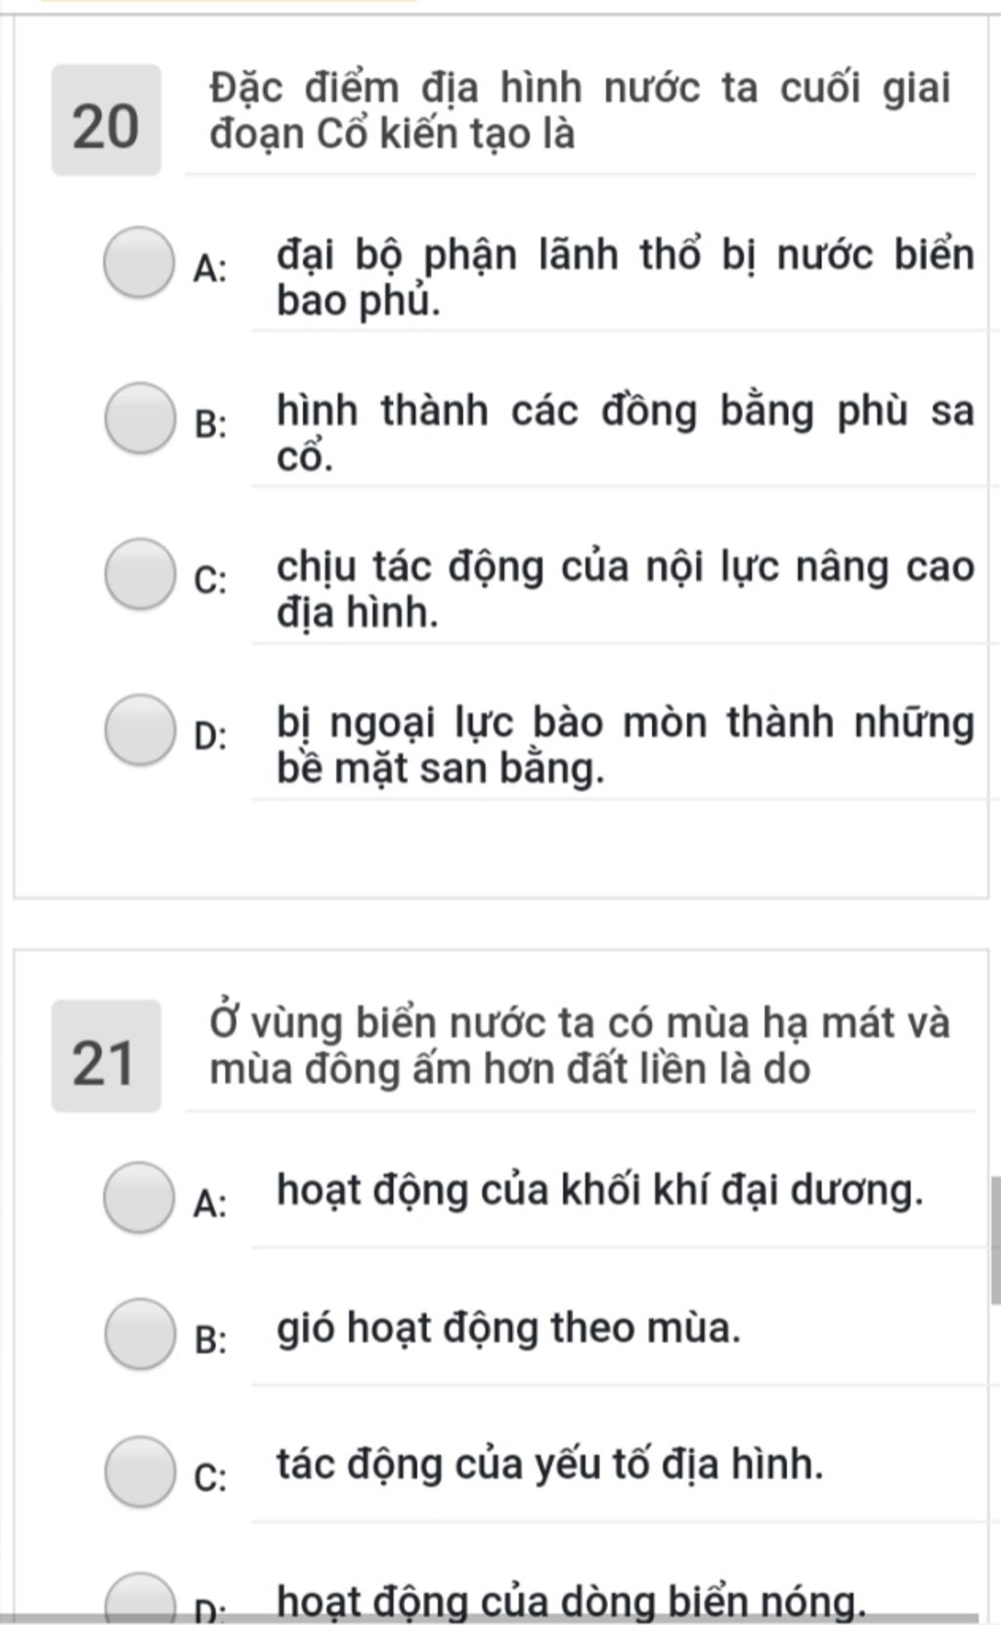
Task: Click answer text 'hình thành các đồng bằng phù sa cổ'
Action: [626, 433]
